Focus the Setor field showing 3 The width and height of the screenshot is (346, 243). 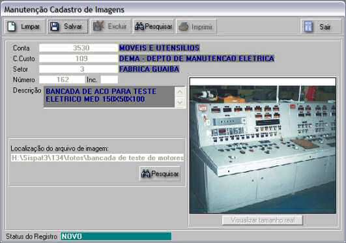point(79,69)
